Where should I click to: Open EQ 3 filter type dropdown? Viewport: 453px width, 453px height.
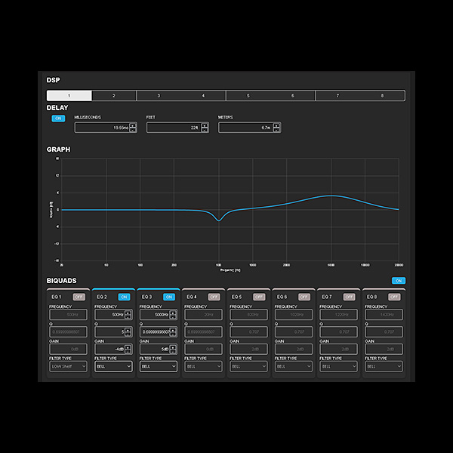159,366
